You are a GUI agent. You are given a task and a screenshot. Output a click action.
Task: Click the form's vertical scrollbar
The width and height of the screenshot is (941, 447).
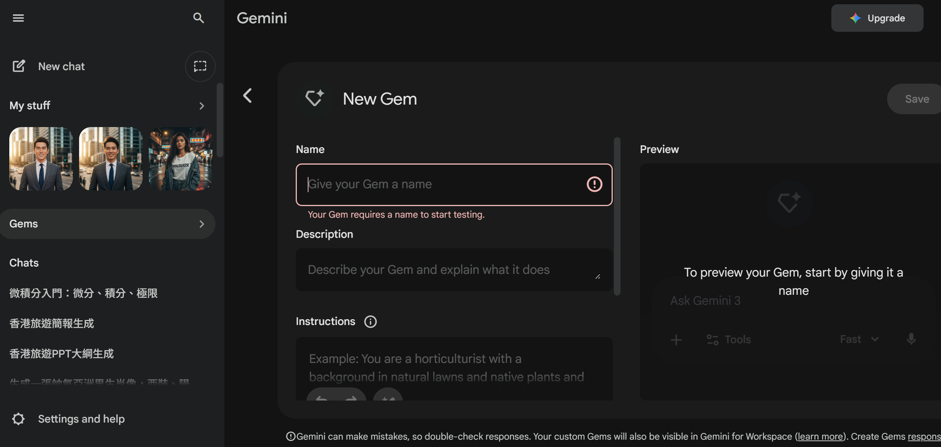point(617,216)
